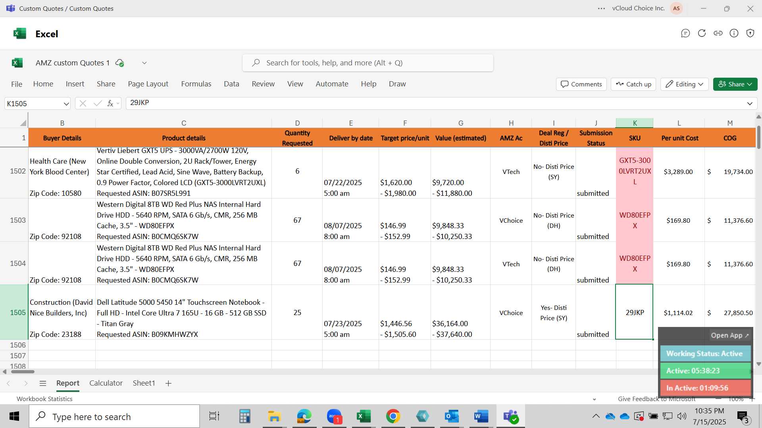
Task: Expand the formula bar
Action: coord(750,103)
